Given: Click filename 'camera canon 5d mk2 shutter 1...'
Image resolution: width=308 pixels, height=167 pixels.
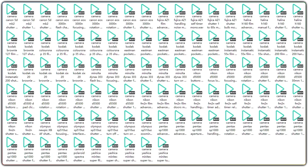Looking at the screenshot, I should click(29, 22).
